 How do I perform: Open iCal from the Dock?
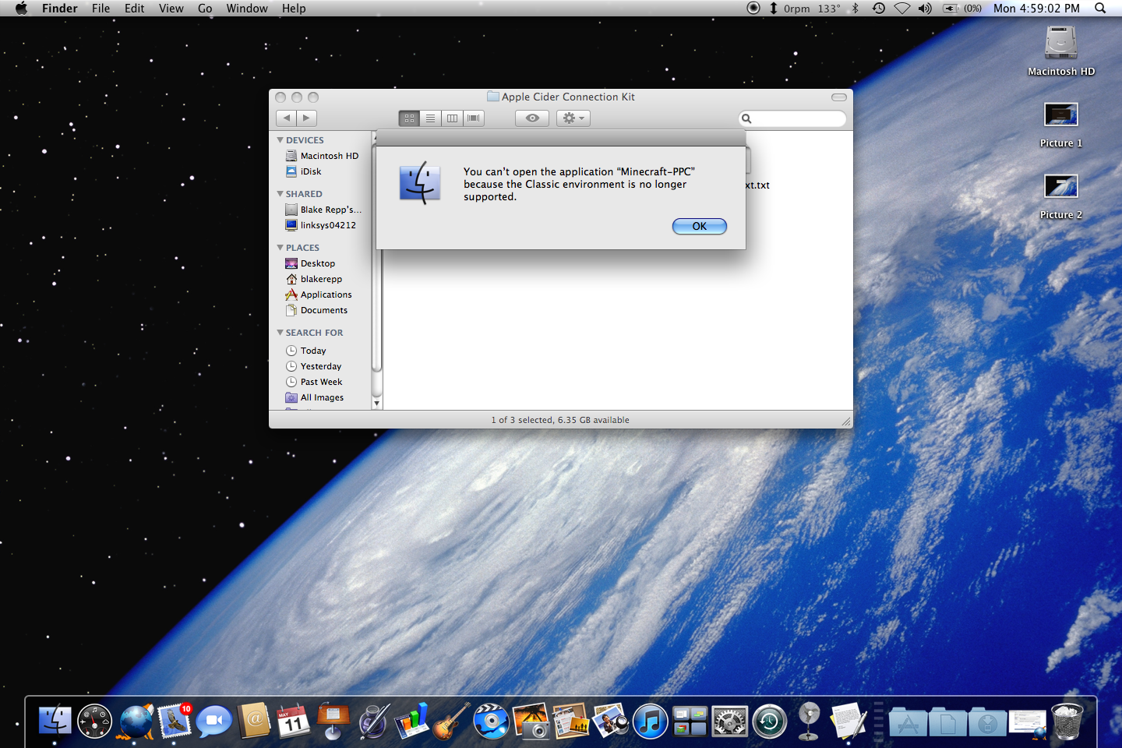(294, 721)
